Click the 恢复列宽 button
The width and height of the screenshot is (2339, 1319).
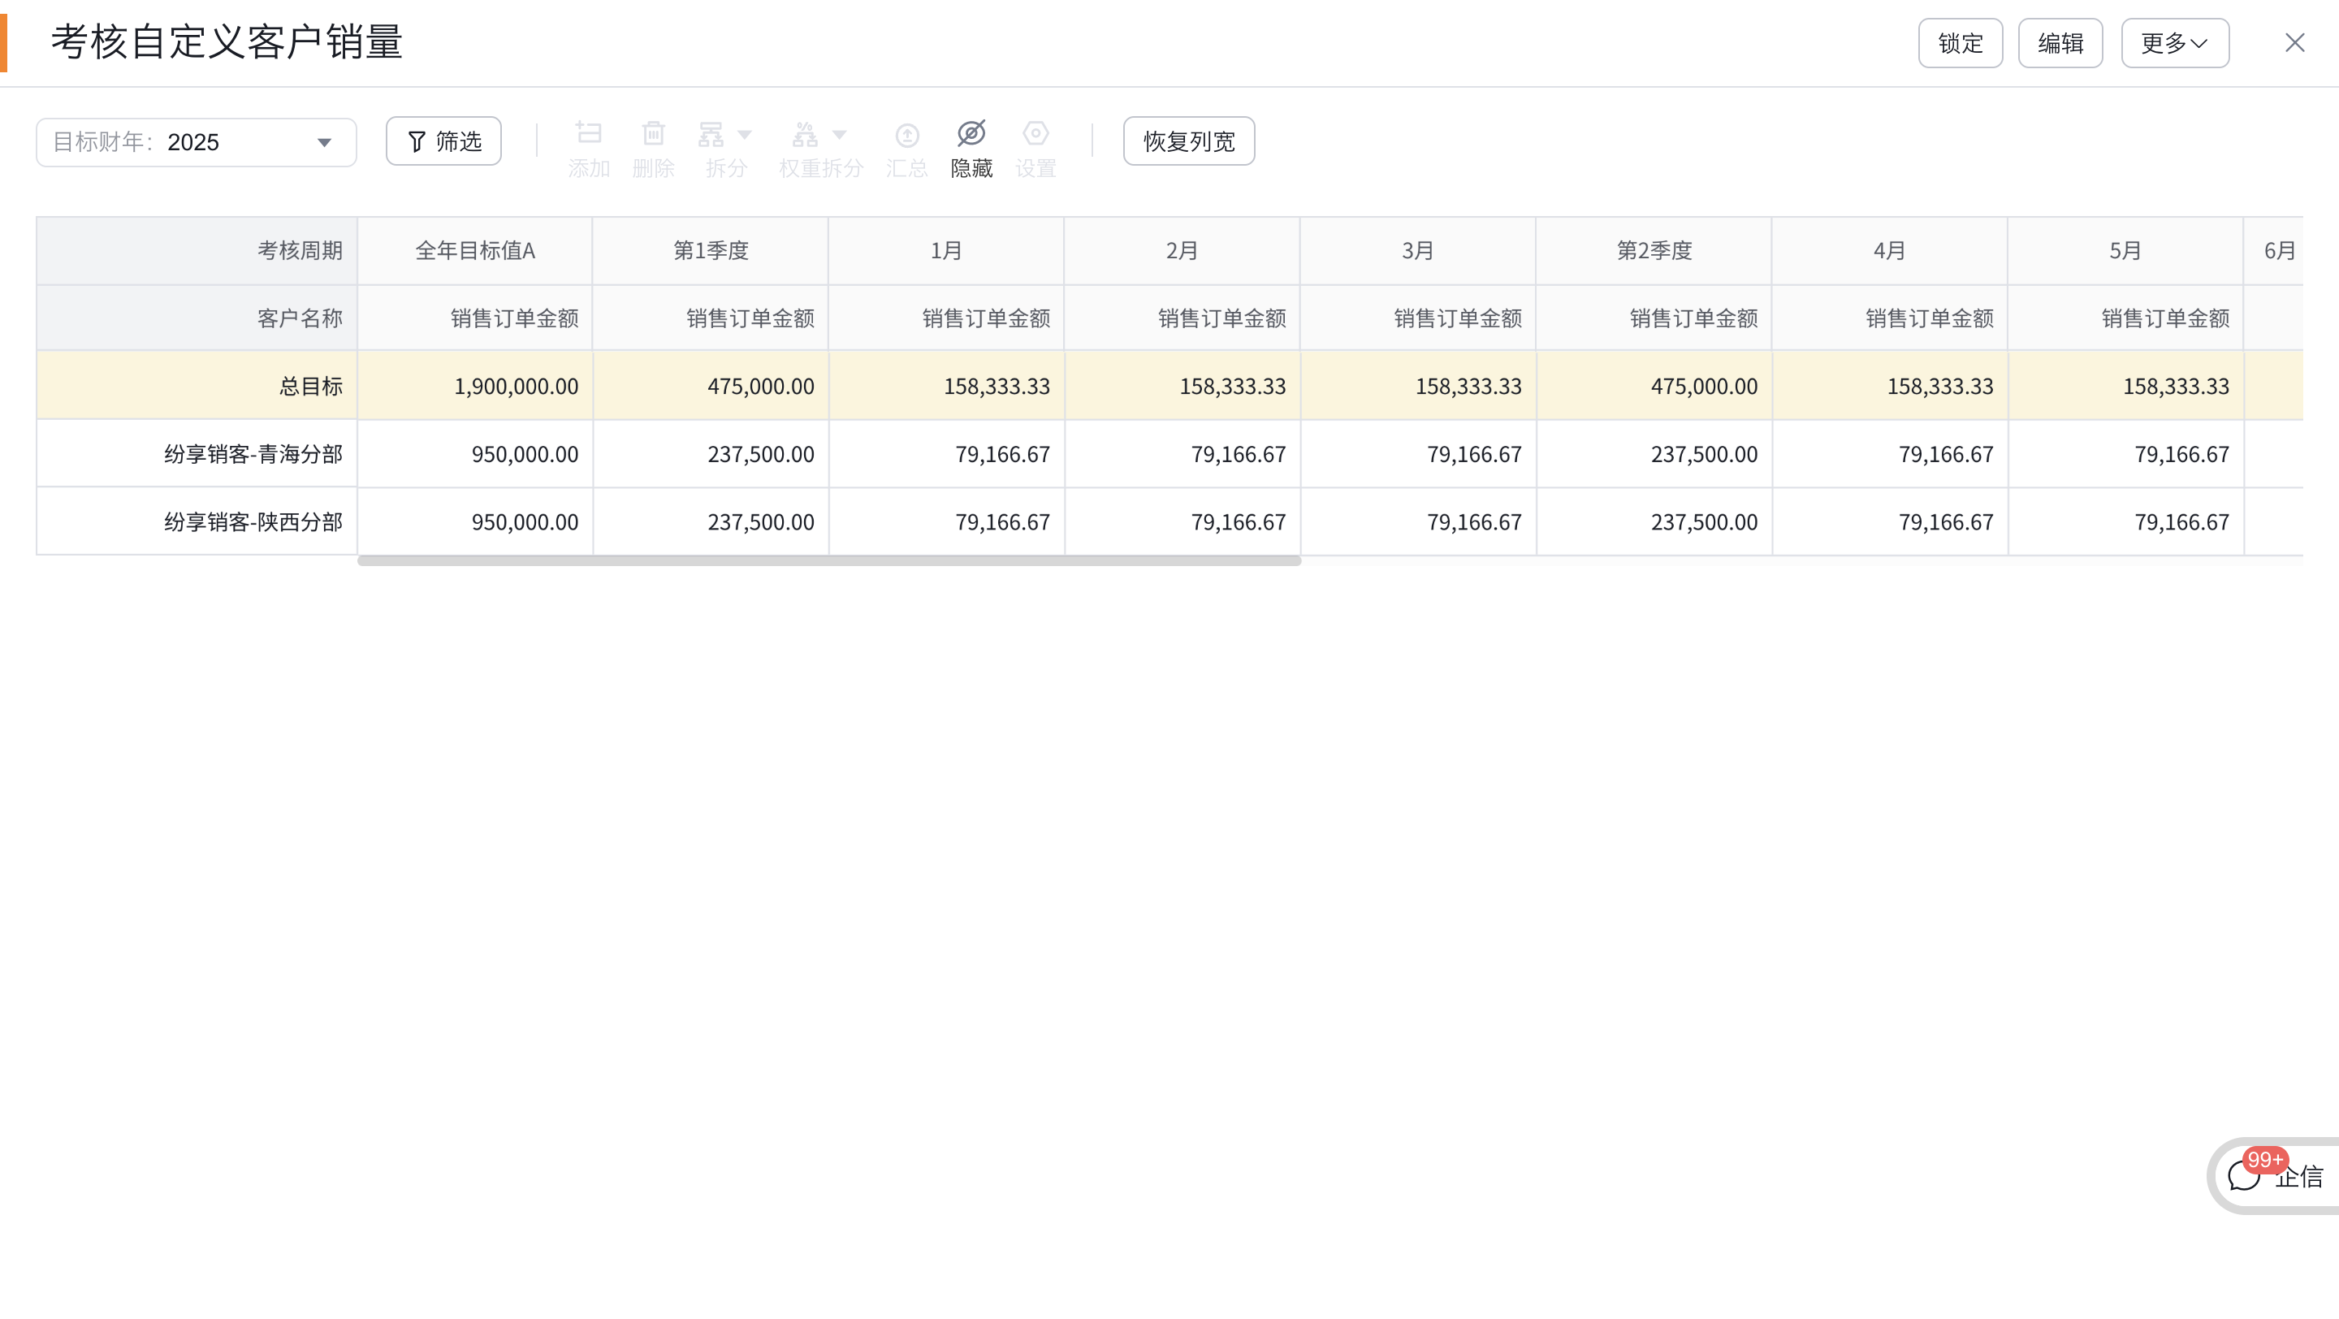[x=1188, y=141]
